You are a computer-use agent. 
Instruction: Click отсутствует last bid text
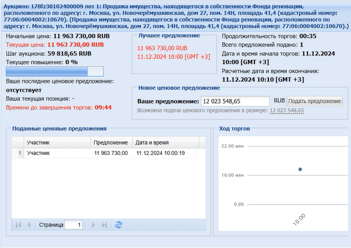24,90
